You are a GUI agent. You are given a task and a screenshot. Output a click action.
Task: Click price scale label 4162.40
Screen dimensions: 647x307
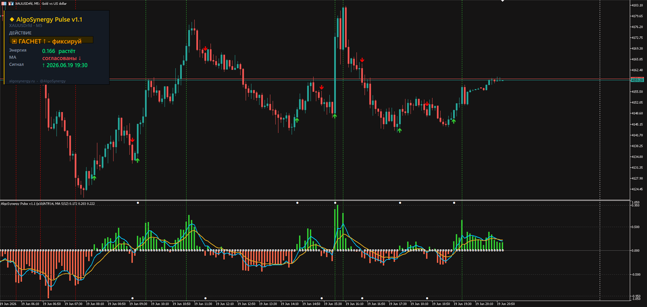637,70
